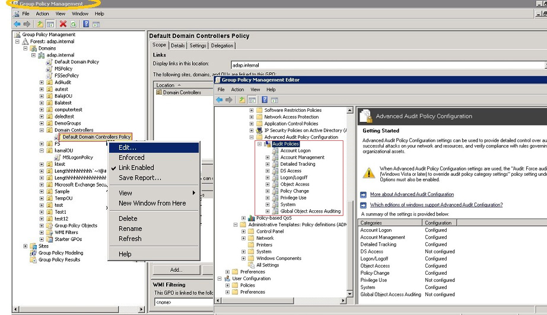The height and width of the screenshot is (315, 547).
Task: Select the Account Logon audit policy item
Action: (x=295, y=151)
